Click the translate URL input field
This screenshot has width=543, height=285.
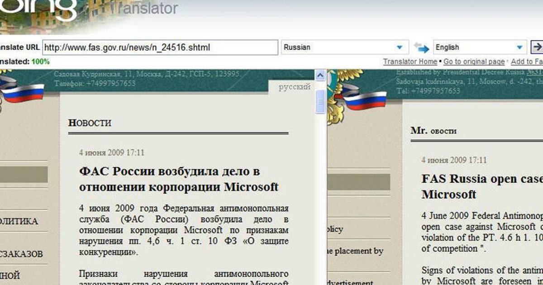160,47
